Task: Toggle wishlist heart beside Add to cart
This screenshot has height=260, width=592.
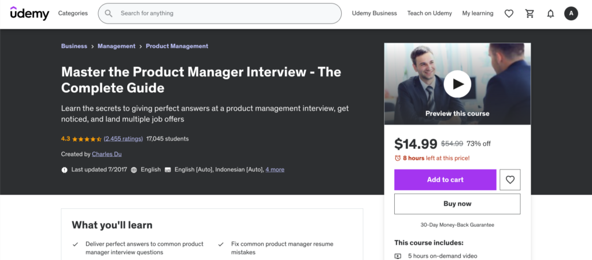Action: pos(510,180)
